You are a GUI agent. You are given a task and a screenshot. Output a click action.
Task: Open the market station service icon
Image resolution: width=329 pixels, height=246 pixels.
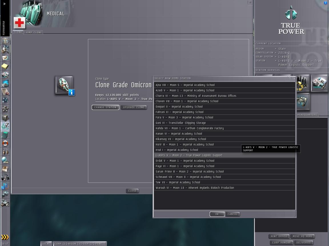[319, 83]
